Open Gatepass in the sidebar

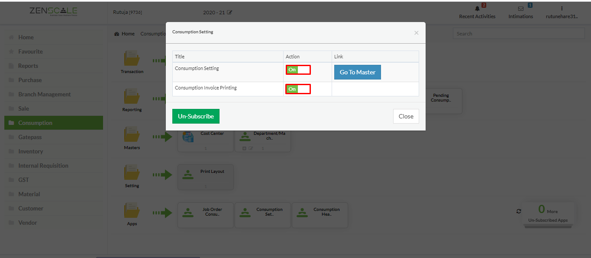(54, 137)
